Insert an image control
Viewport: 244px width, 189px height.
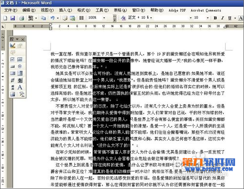(x=13, y=94)
